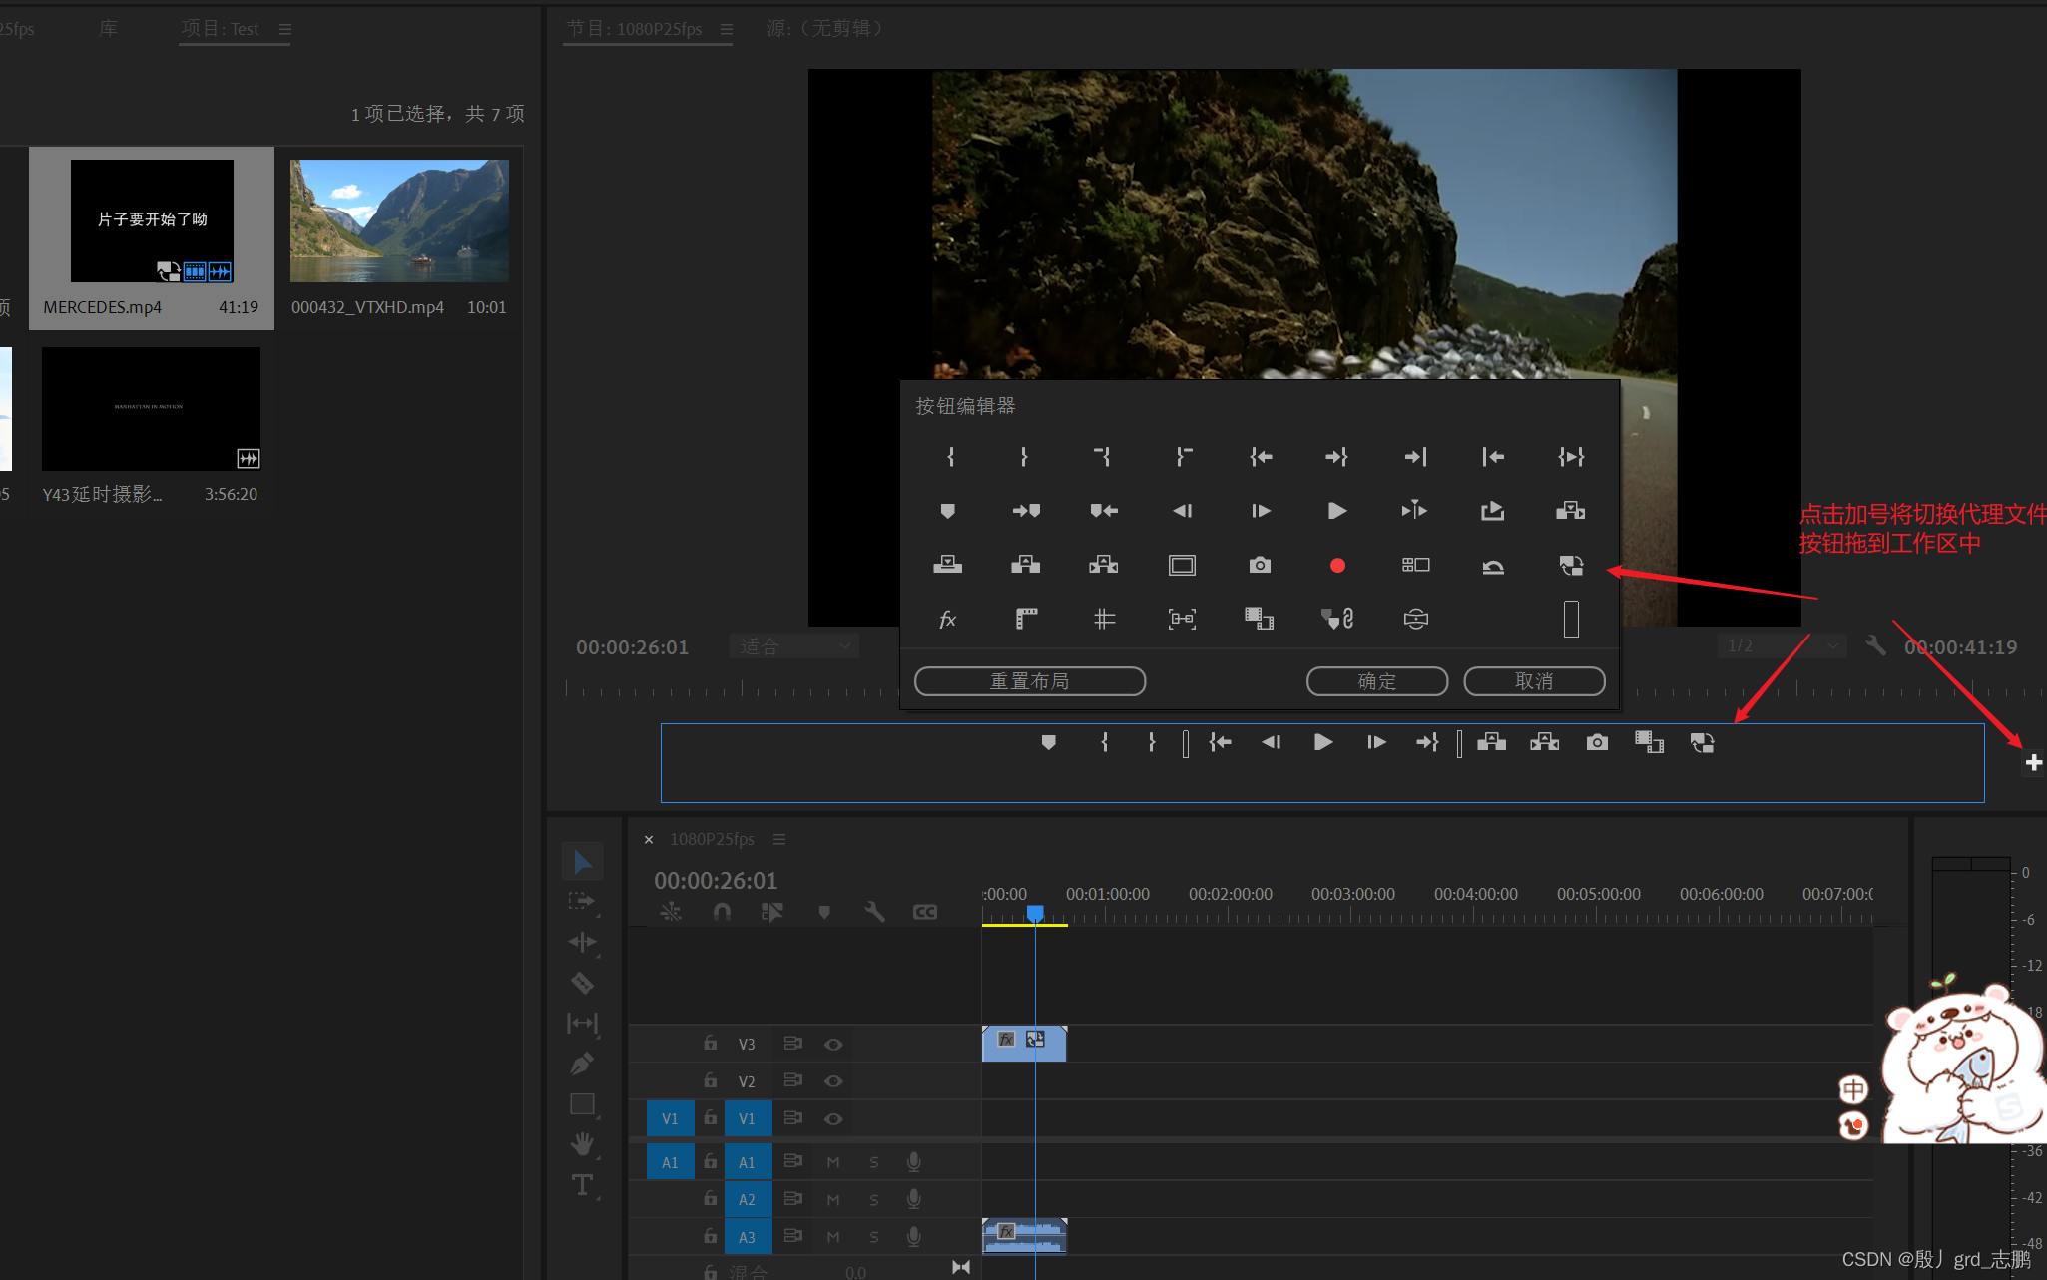
Task: Select the Pen tool in the tools panel
Action: pyautogui.click(x=582, y=1064)
